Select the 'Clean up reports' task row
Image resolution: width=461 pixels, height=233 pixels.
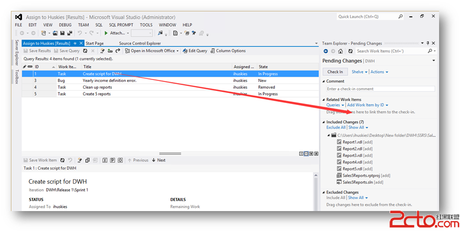point(170,87)
